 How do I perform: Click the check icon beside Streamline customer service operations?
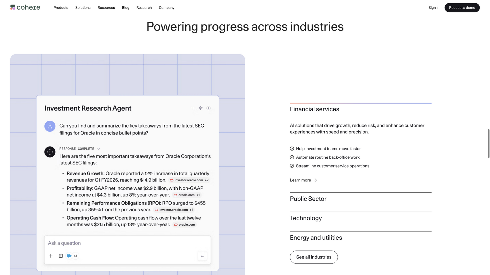click(x=292, y=166)
